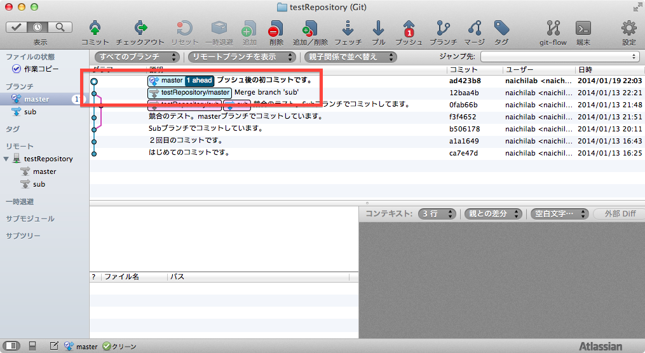The image size is (645, 353).
Task: Click the edit pencil icon in status bar
Action: click(54, 346)
